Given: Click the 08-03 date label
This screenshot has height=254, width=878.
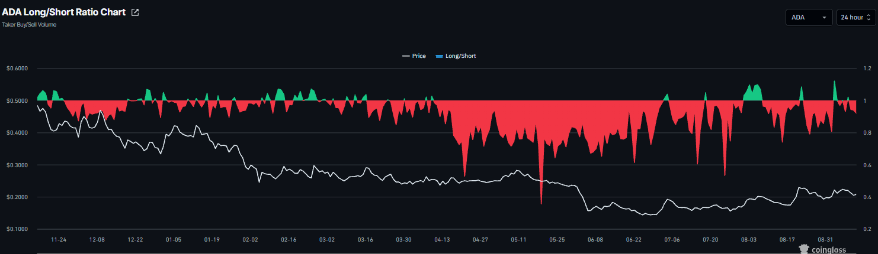Looking at the screenshot, I should (749, 240).
